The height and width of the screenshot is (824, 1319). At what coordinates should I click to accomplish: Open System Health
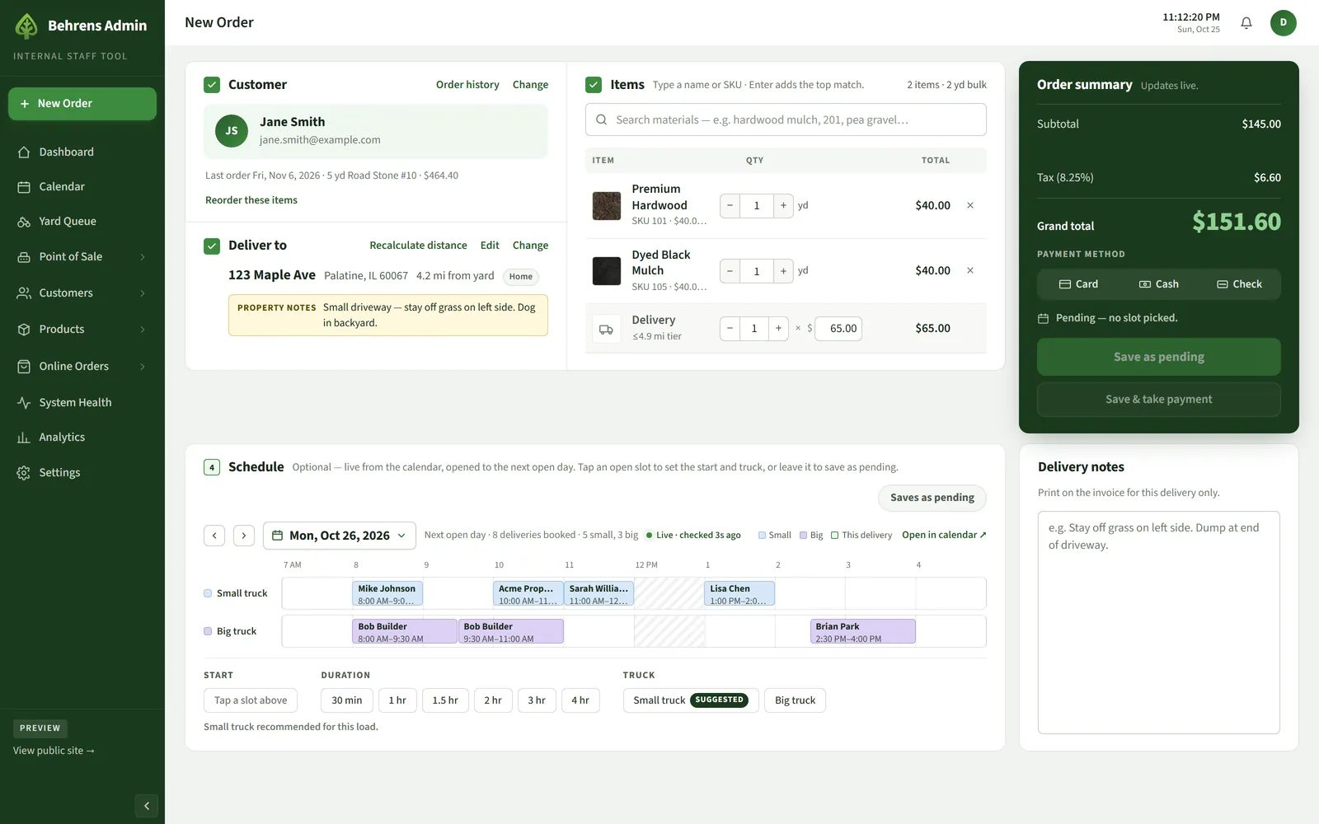coord(82,403)
